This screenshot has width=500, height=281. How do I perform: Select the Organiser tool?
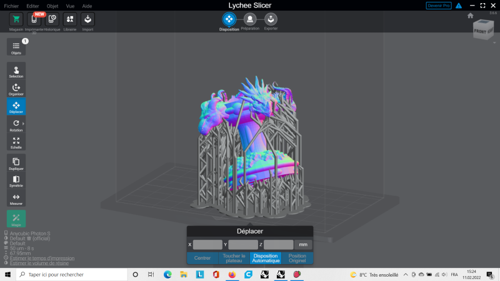(16, 89)
